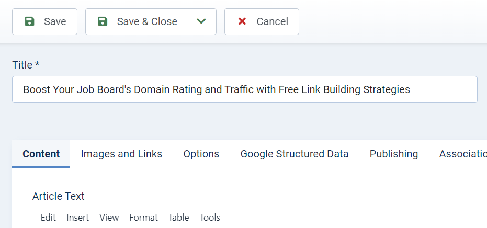The image size is (487, 228).
Task: Go to Google Structured Data tab
Action: click(295, 154)
